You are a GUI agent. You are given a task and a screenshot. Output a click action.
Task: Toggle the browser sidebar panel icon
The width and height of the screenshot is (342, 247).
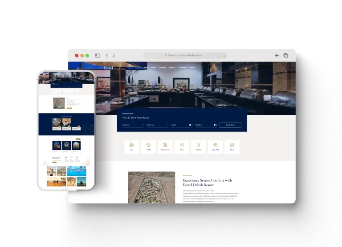click(98, 55)
